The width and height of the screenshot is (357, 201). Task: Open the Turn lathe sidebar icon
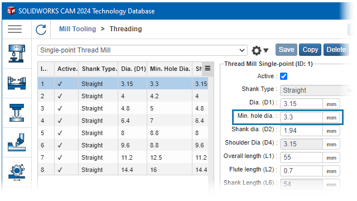point(17,83)
